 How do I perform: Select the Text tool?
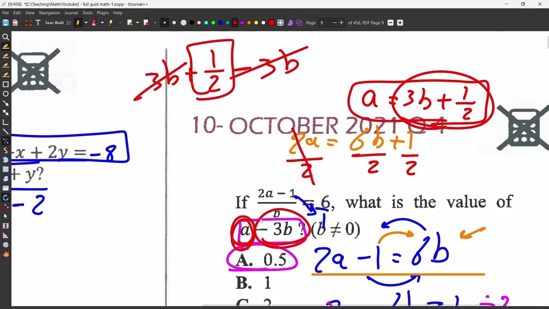coord(38,23)
